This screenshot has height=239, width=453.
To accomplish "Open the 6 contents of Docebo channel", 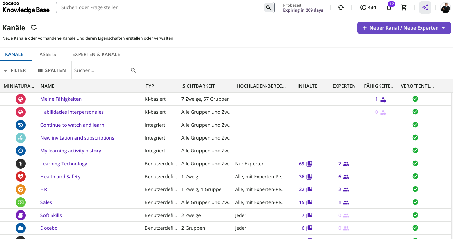I will point(307,228).
